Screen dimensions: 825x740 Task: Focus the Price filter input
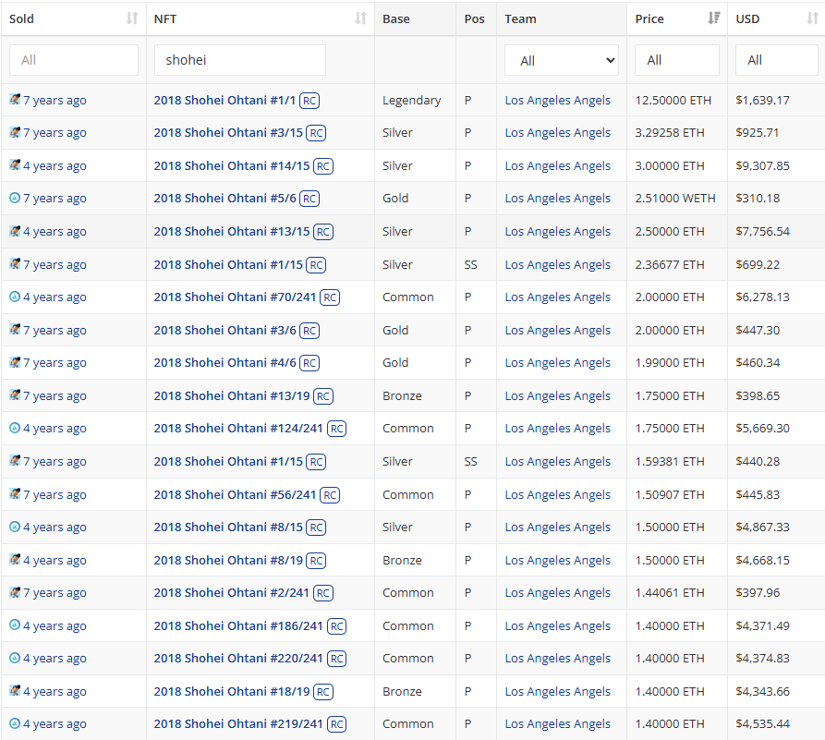[x=676, y=60]
